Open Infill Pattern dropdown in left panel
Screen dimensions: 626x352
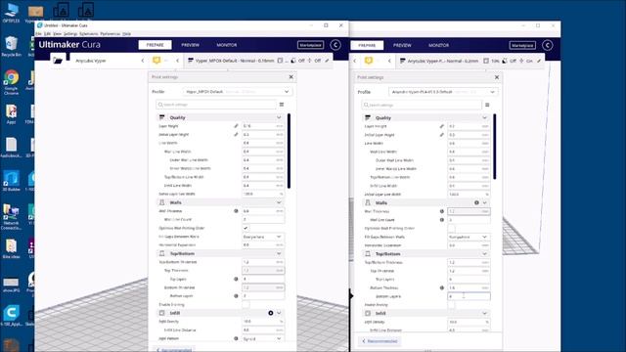263,338
